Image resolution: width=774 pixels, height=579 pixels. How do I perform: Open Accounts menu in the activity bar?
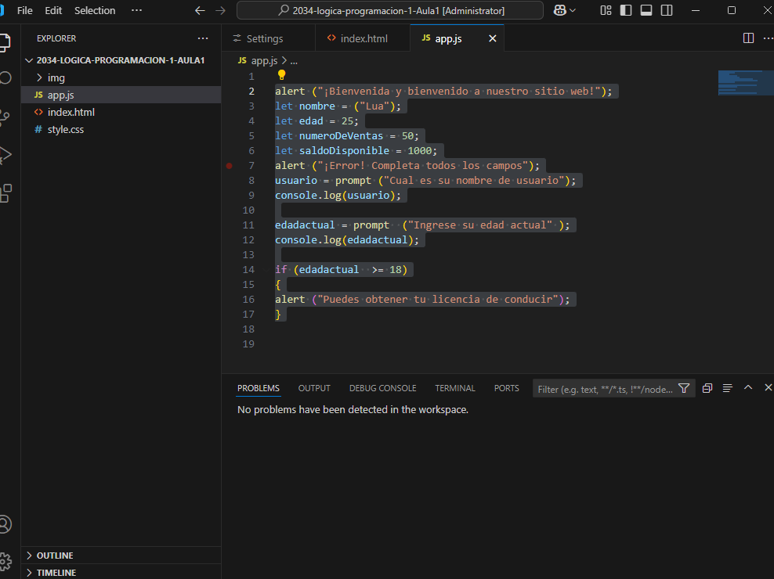pyautogui.click(x=5, y=523)
